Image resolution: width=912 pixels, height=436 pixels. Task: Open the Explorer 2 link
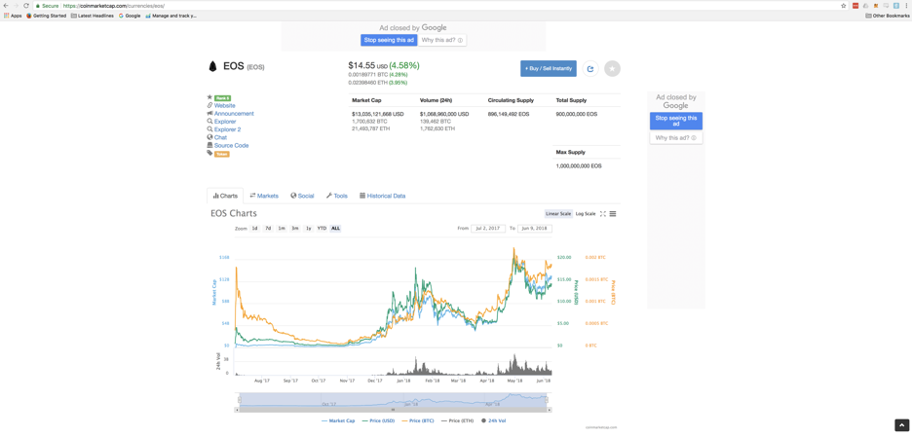coord(227,129)
